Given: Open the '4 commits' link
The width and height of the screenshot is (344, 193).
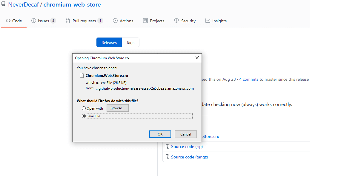Looking at the screenshot, I should 248,79.
